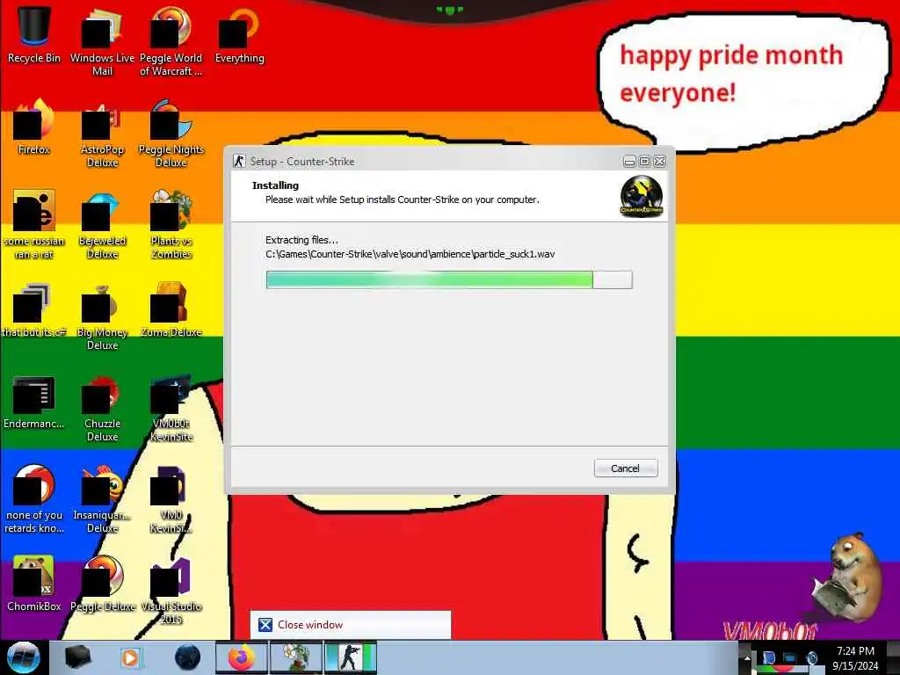900x675 pixels.
Task: Select the Peggle Deluxe desktop icon
Action: [102, 584]
